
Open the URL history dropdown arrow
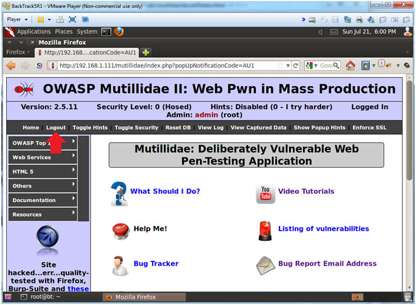click(288, 66)
